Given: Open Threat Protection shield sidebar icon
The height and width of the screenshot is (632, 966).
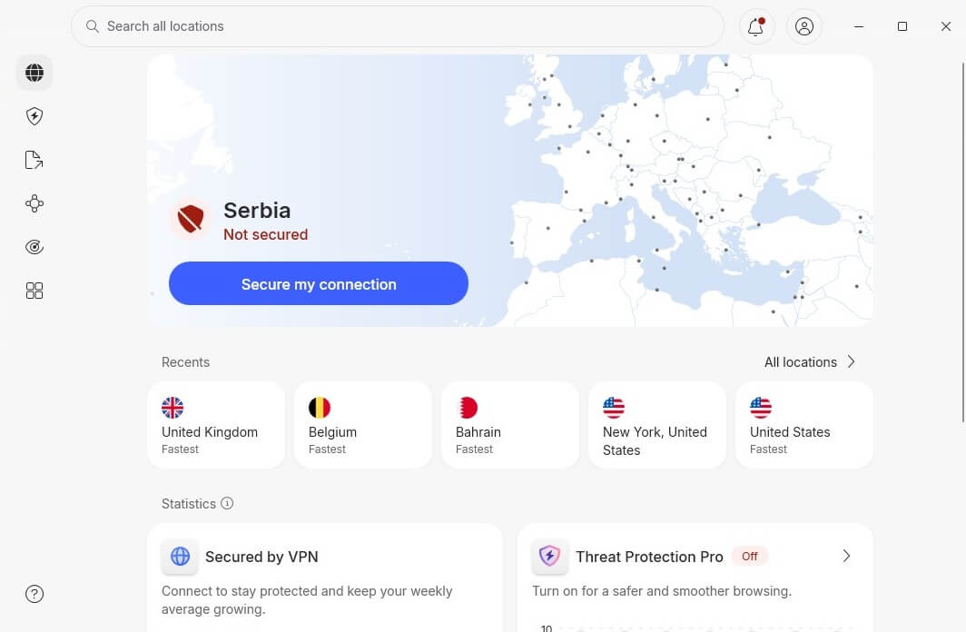Looking at the screenshot, I should 34,116.
